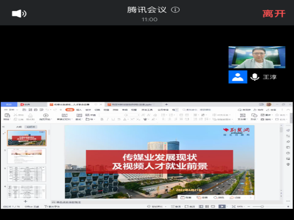Select the slide 1 thumbnail
Viewport: 294px width, 220px height.
coord(26,138)
